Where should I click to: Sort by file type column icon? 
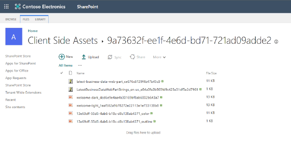pos(70,73)
